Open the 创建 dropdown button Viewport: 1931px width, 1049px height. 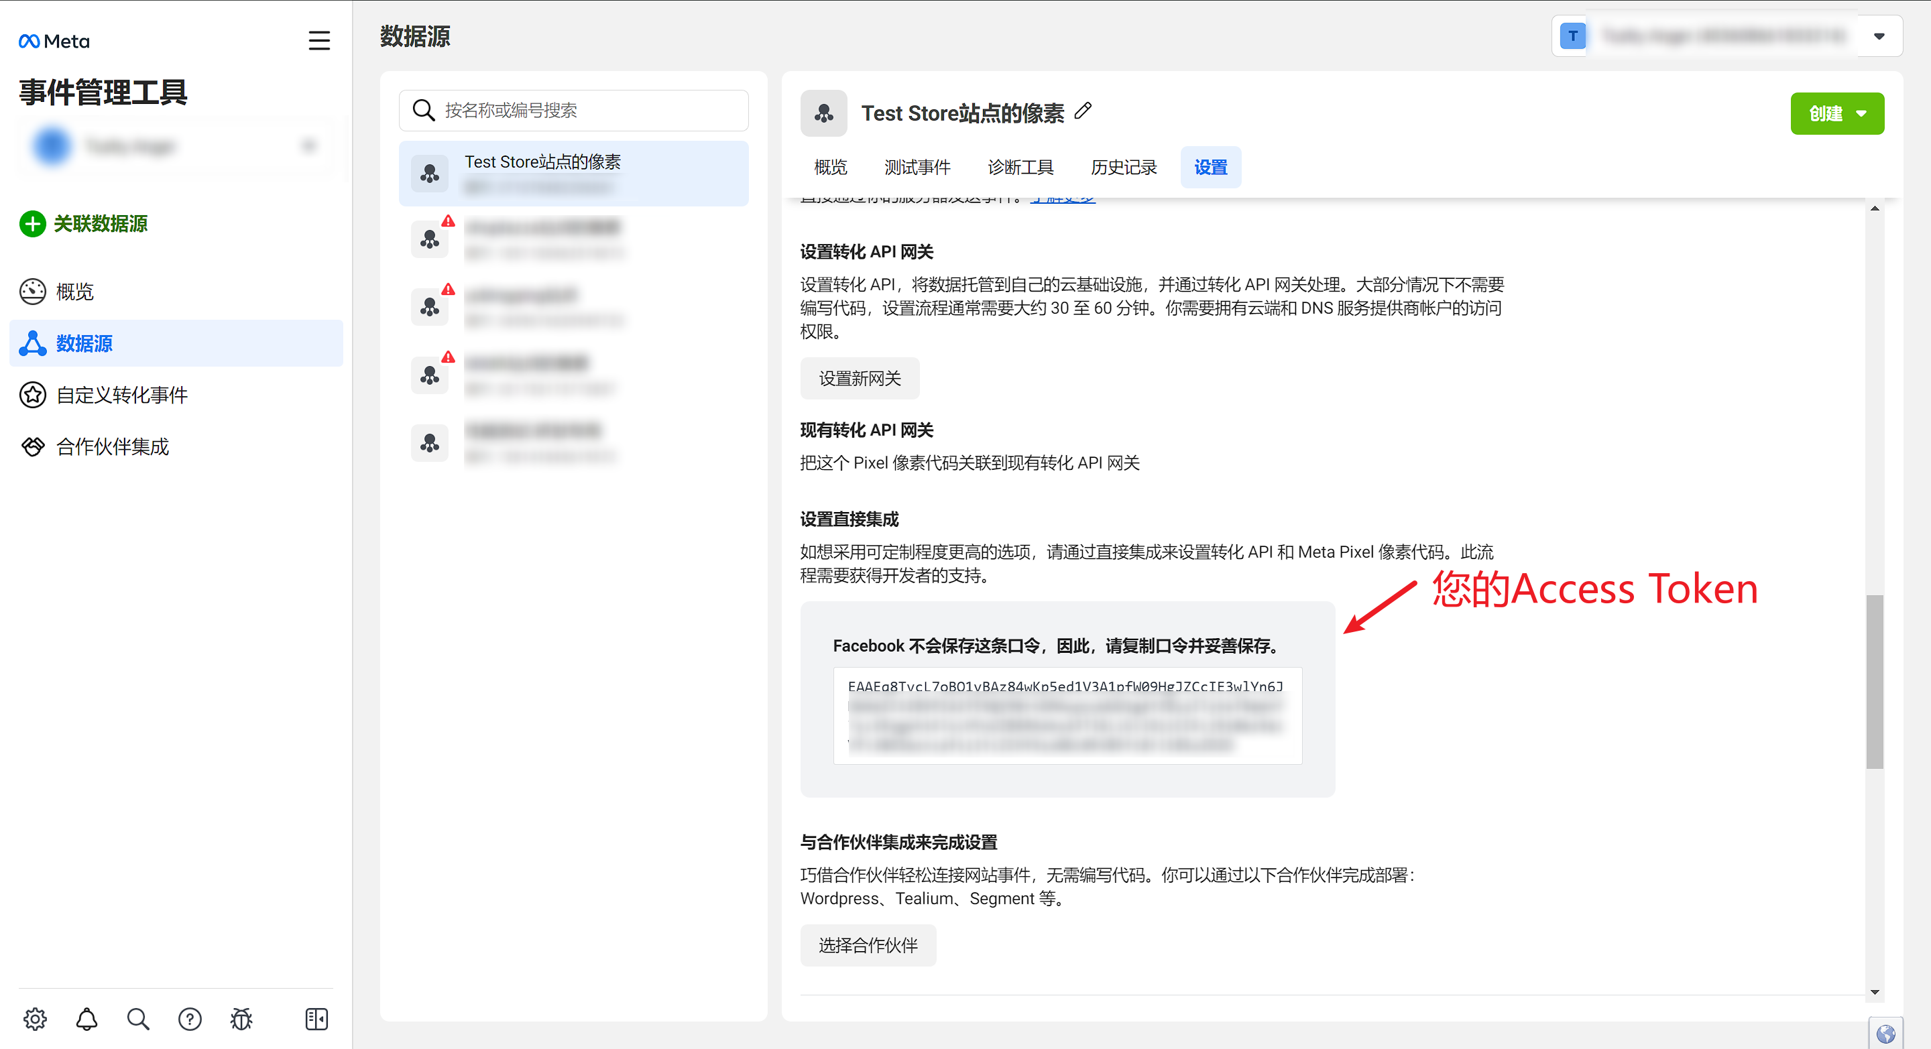(x=1837, y=113)
